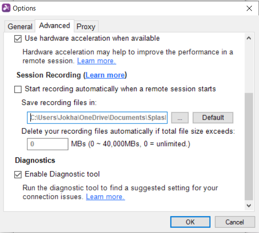Click the recording files path field
Screen dimensions: 259x233
click(97, 118)
